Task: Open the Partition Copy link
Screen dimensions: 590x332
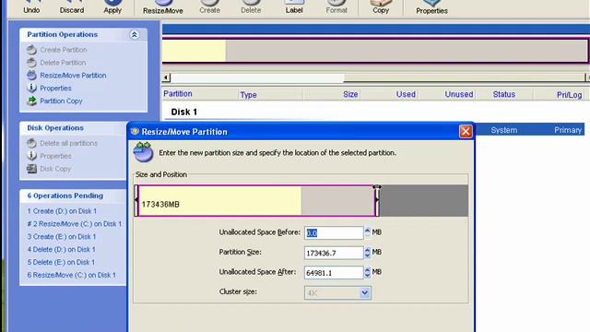Action: click(x=61, y=101)
